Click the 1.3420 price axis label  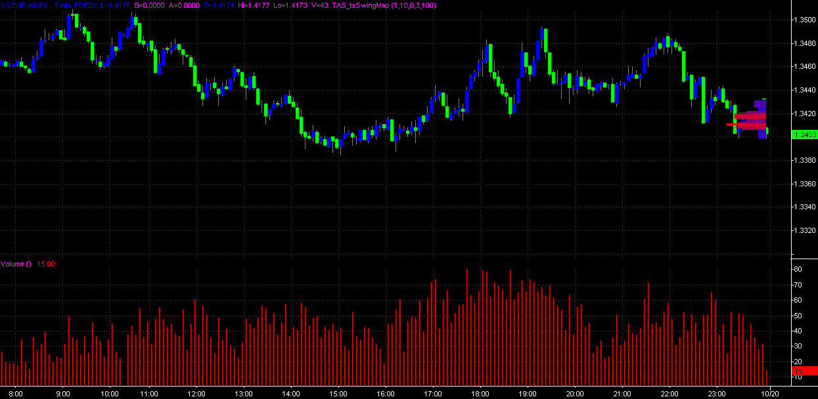tap(805, 114)
